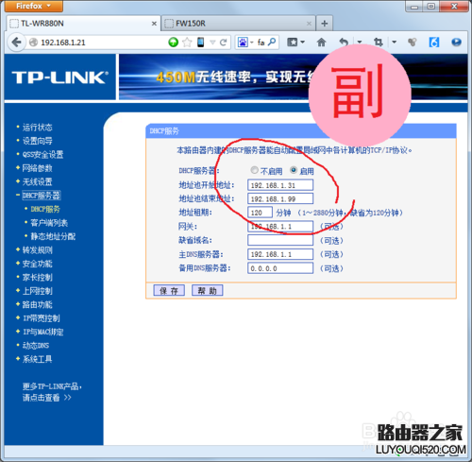The width and height of the screenshot is (472, 462).
Task: Click the 备用DNS服务器 field
Action: pyautogui.click(x=280, y=268)
